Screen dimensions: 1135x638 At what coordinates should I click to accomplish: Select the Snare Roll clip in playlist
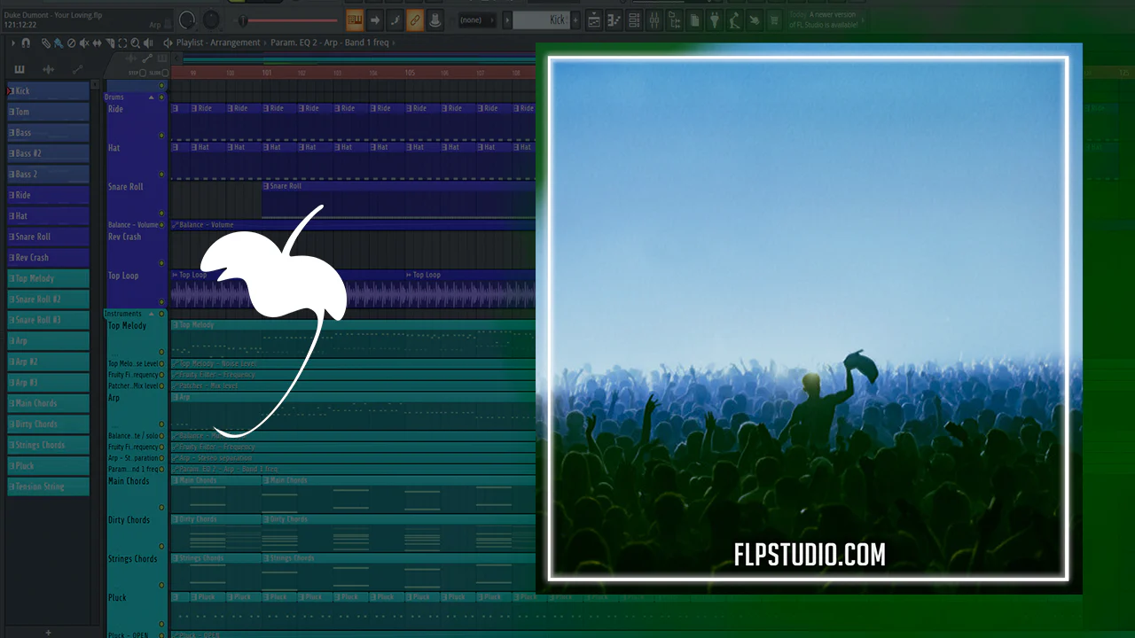click(x=399, y=200)
